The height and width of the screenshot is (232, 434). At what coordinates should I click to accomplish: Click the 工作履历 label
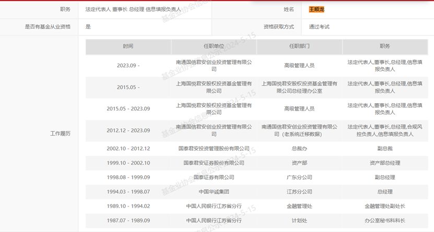(61, 133)
